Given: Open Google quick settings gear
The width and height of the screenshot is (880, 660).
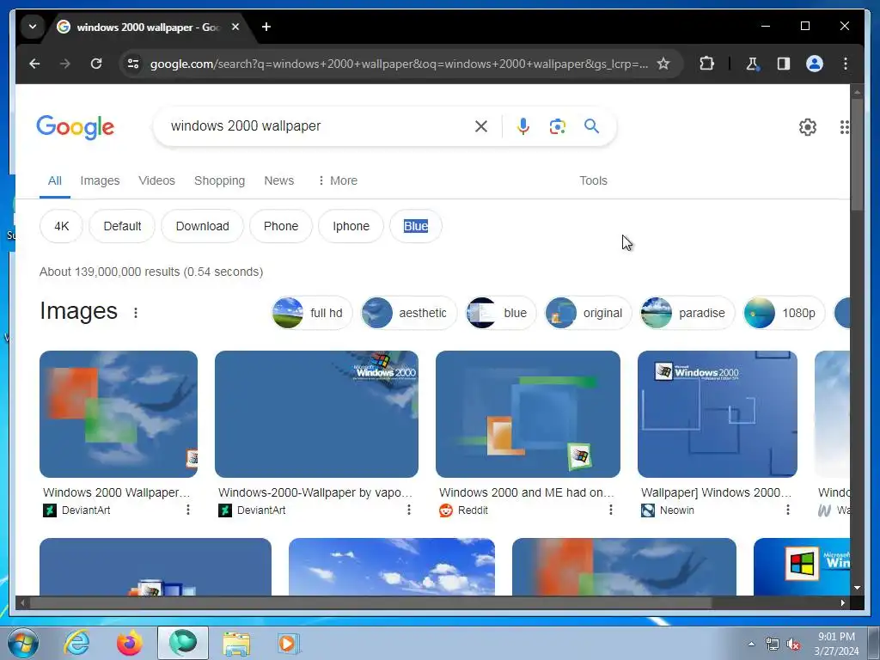Looking at the screenshot, I should pyautogui.click(x=808, y=127).
